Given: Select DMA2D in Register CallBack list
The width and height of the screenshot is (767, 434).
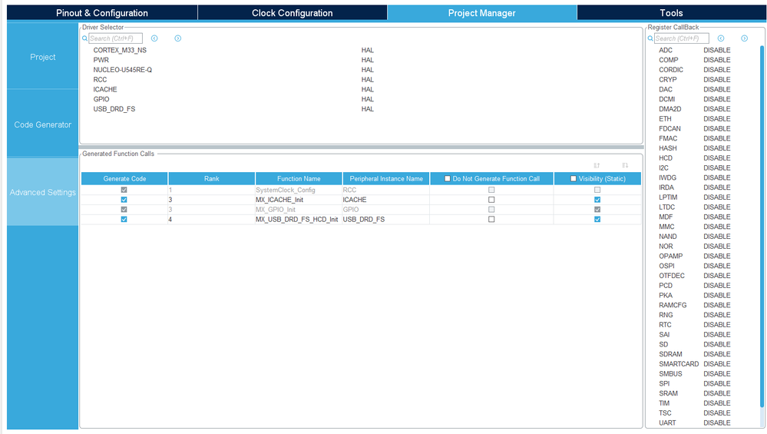Looking at the screenshot, I should 669,108.
